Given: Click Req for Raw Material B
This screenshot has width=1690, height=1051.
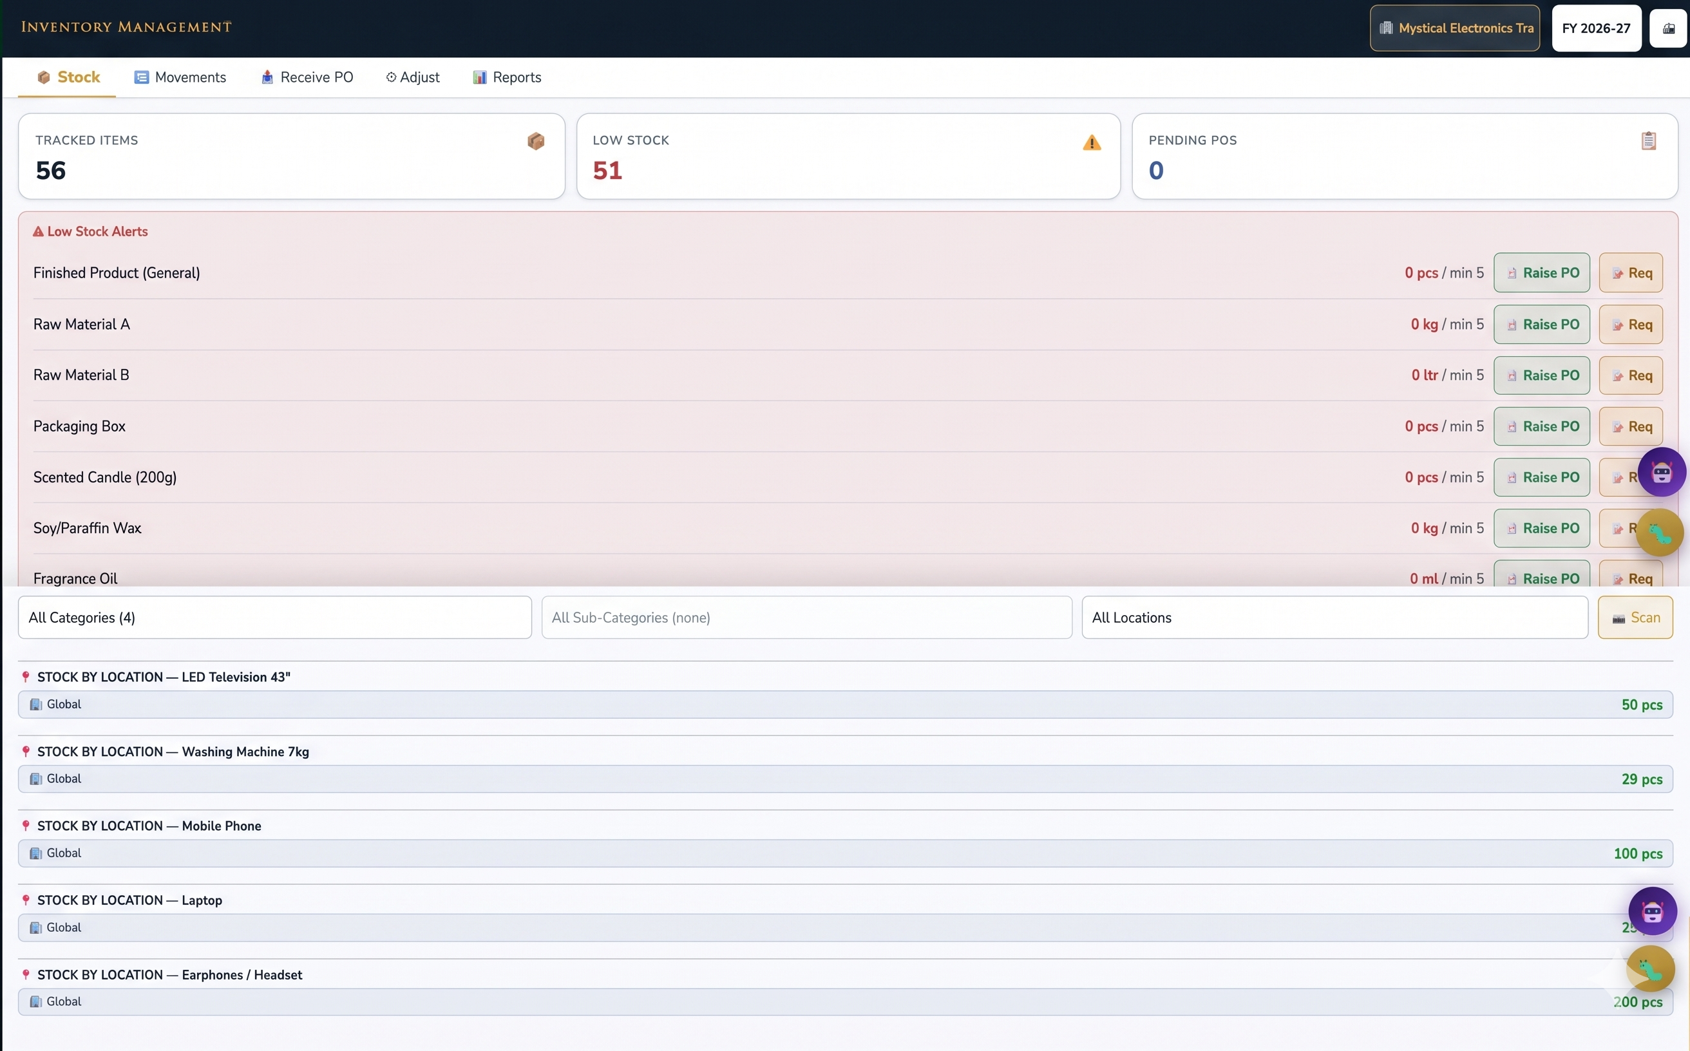Looking at the screenshot, I should (x=1630, y=375).
